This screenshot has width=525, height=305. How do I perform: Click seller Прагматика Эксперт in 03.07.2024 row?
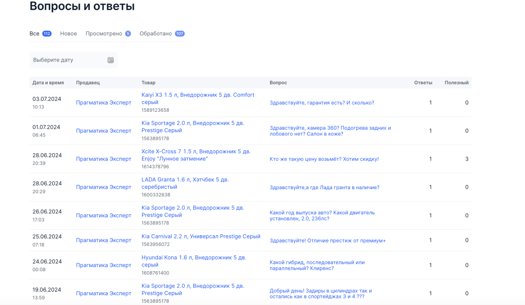click(x=104, y=103)
